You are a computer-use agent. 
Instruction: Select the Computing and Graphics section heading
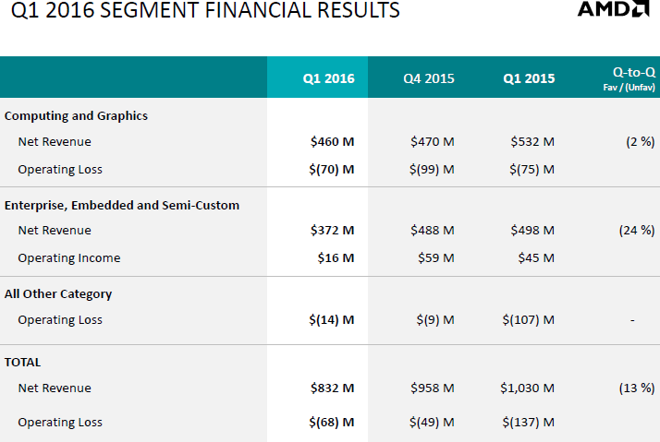tap(76, 116)
